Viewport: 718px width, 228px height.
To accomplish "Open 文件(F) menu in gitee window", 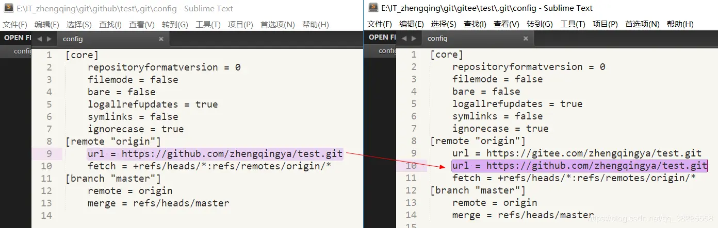I will 380,24.
